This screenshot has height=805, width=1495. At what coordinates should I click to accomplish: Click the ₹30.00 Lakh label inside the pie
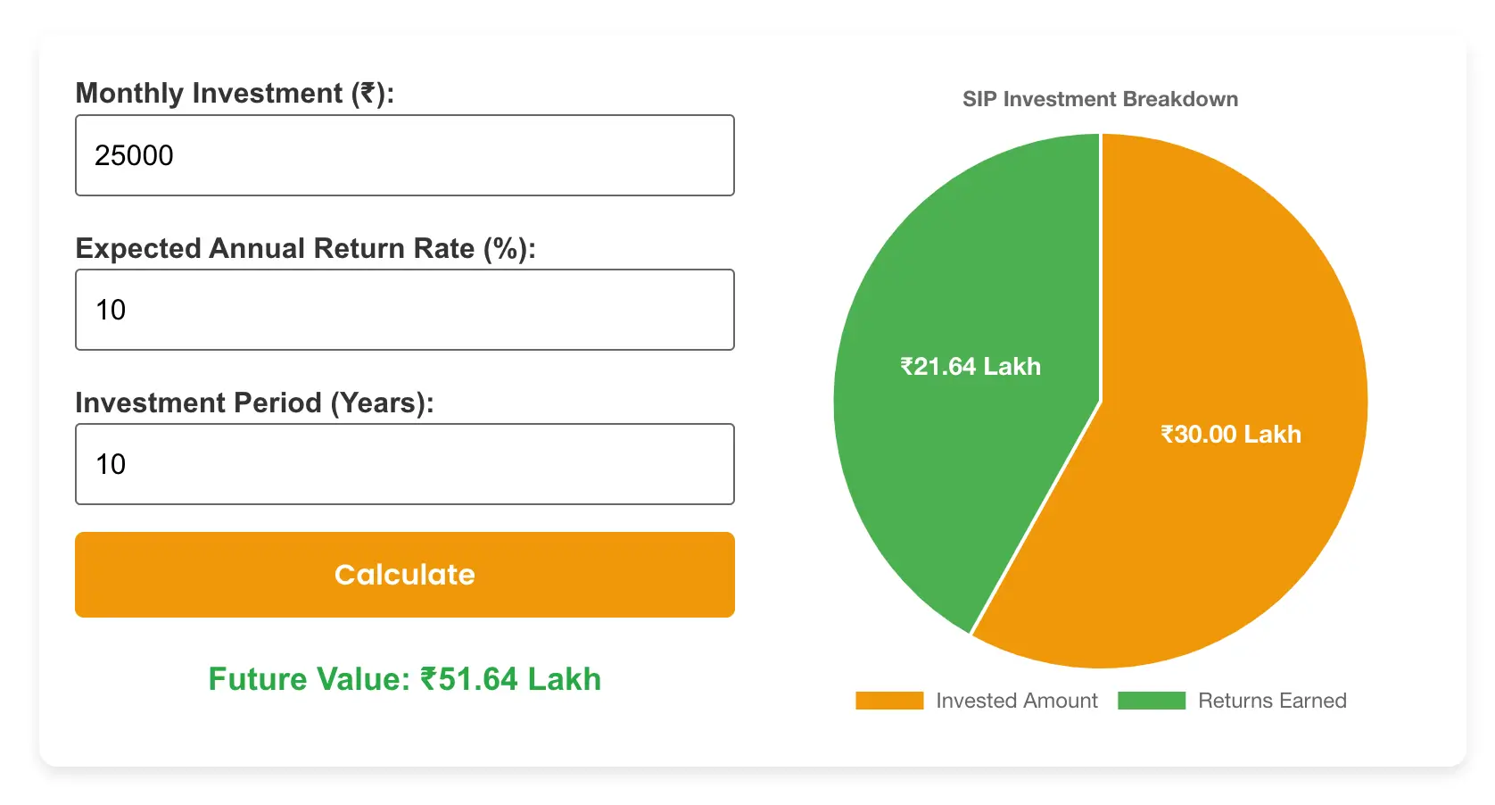point(1231,435)
